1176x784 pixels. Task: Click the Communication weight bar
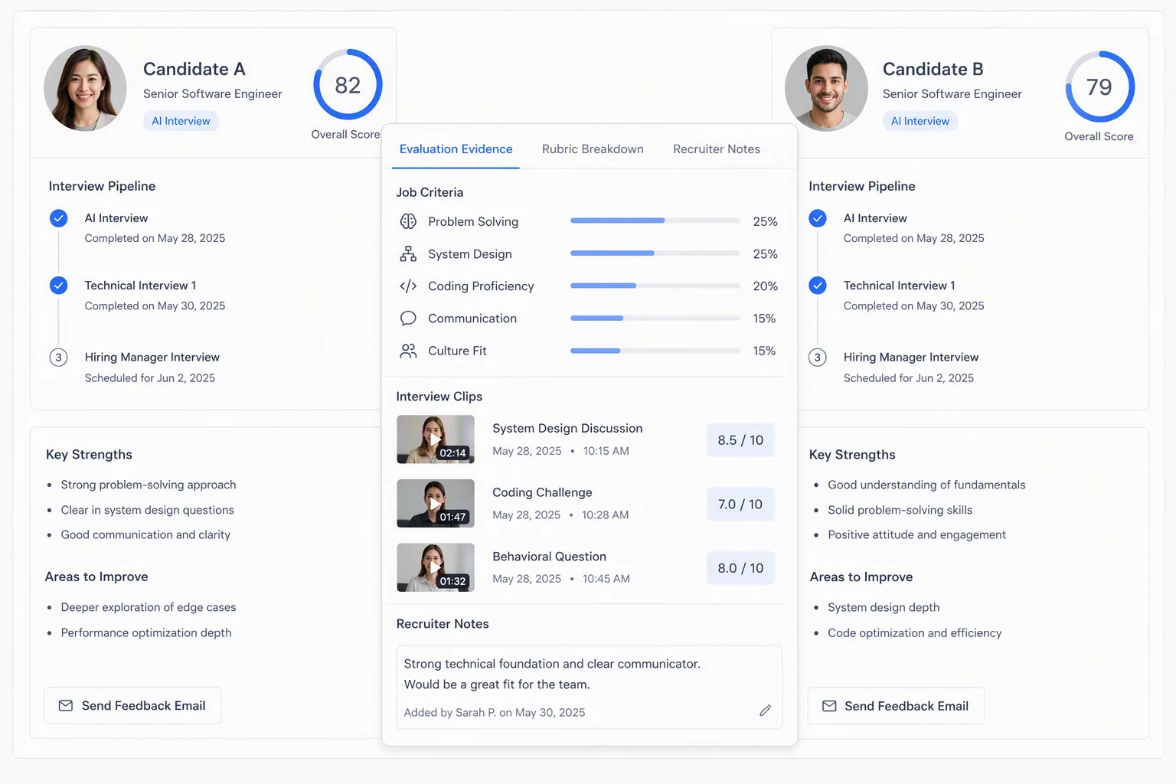coord(655,318)
